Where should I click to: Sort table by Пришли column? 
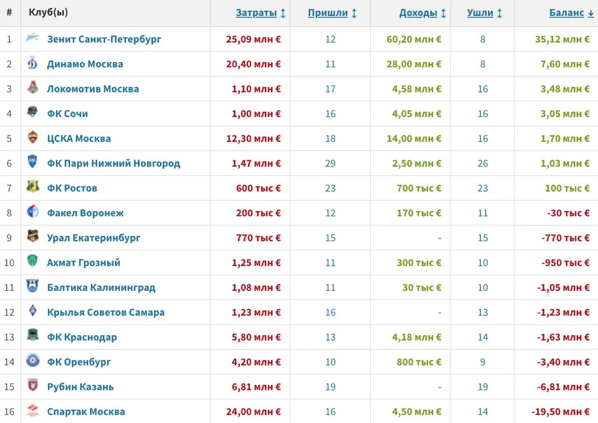pyautogui.click(x=332, y=13)
